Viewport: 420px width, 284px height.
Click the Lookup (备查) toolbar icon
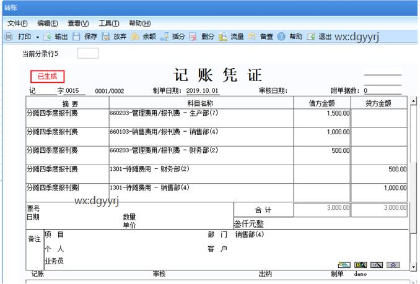252,37
